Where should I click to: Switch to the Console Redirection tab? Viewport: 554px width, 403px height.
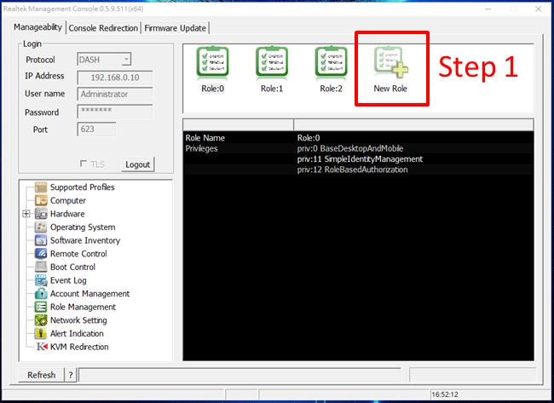pos(103,28)
